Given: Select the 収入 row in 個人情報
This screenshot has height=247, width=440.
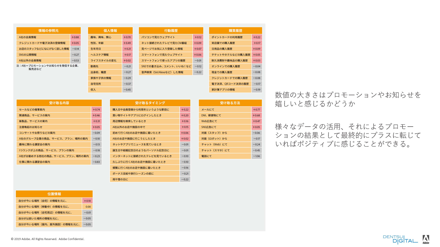Looking at the screenshot, I should [105, 90].
